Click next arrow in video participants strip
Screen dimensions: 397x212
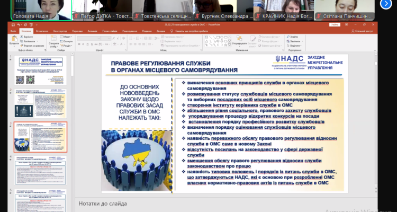(385, 5)
